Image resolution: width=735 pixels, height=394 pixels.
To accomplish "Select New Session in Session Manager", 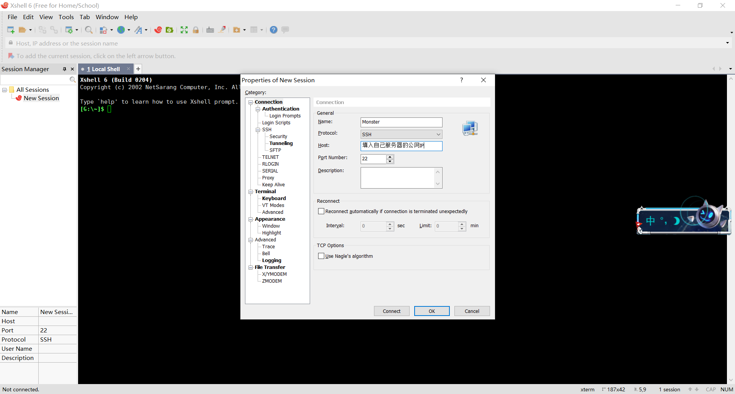I will pos(41,98).
